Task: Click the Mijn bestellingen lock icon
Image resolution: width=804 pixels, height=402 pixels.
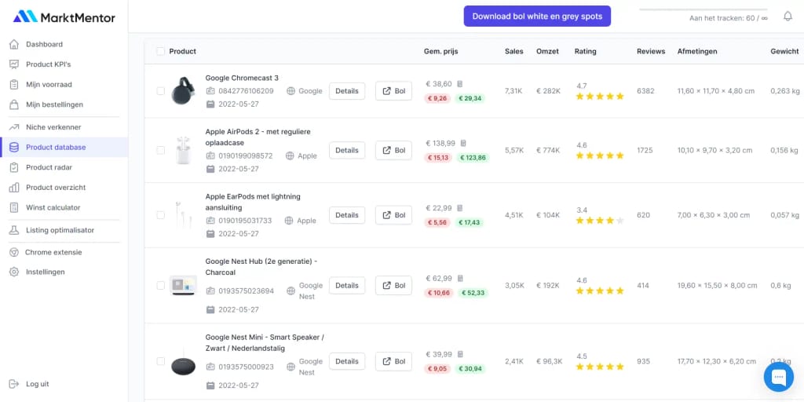Action: 14,104
